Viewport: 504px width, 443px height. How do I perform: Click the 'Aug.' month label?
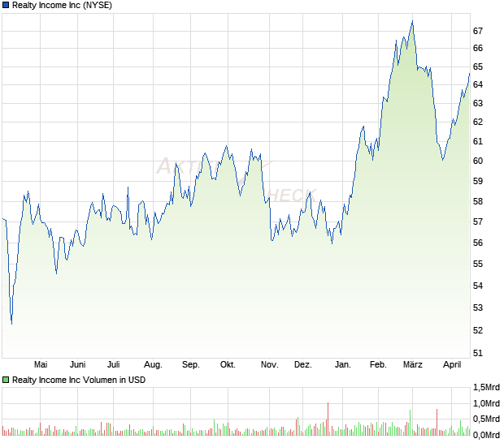coord(153,365)
